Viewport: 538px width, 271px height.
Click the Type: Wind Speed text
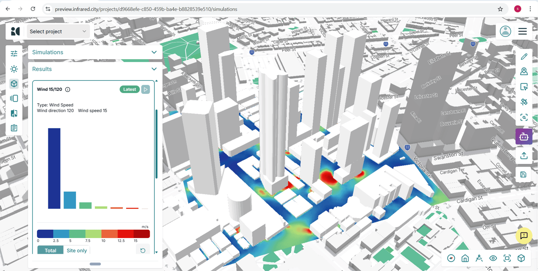[x=55, y=105]
